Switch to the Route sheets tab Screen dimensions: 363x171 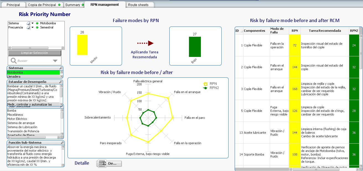point(138,5)
